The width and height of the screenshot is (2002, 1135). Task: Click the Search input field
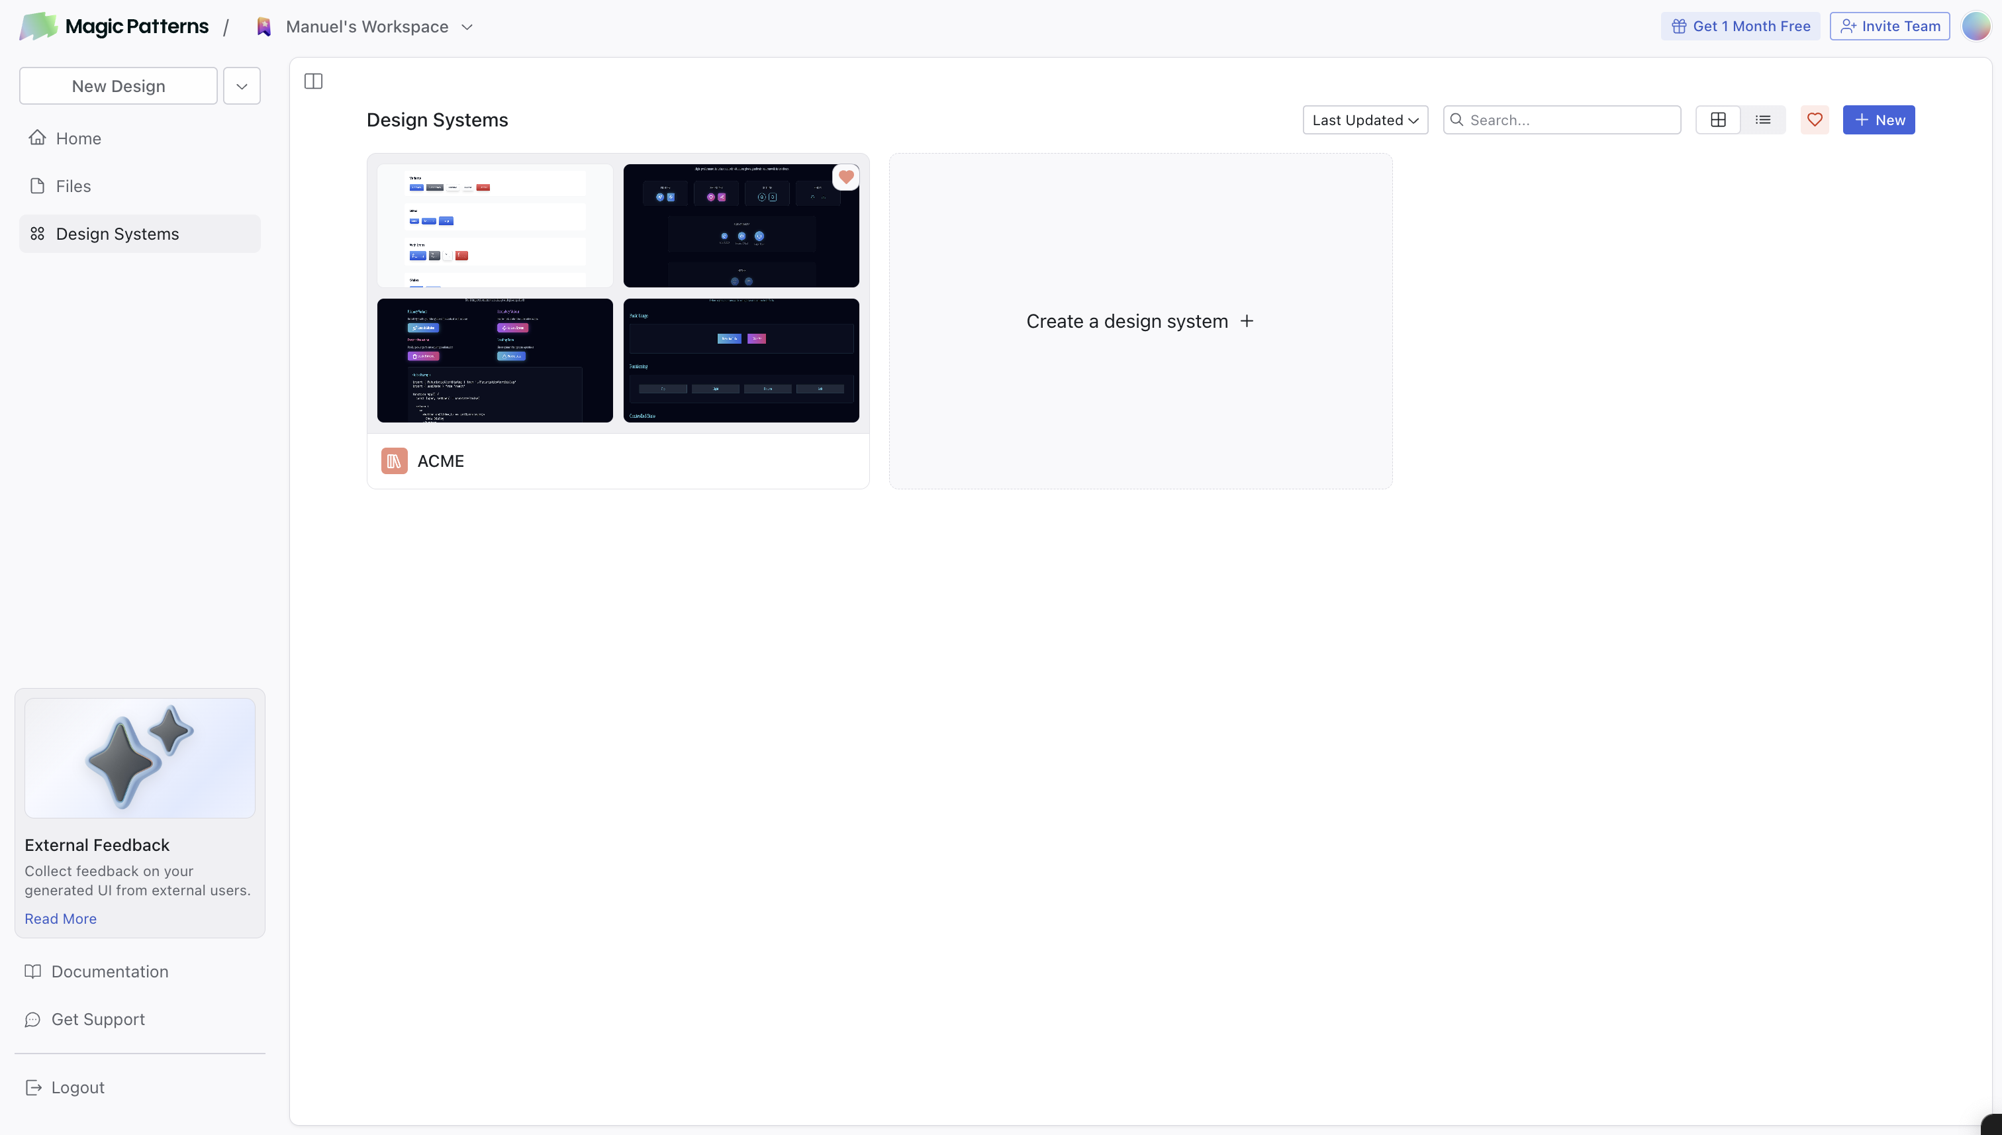1570,120
